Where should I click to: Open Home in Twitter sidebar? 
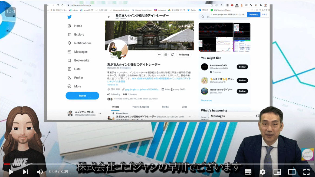(x=75, y=26)
